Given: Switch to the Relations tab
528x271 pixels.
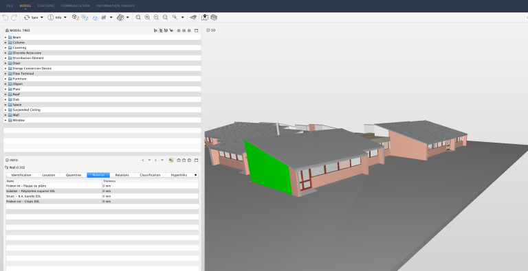Looking at the screenshot, I should pyautogui.click(x=122, y=175).
